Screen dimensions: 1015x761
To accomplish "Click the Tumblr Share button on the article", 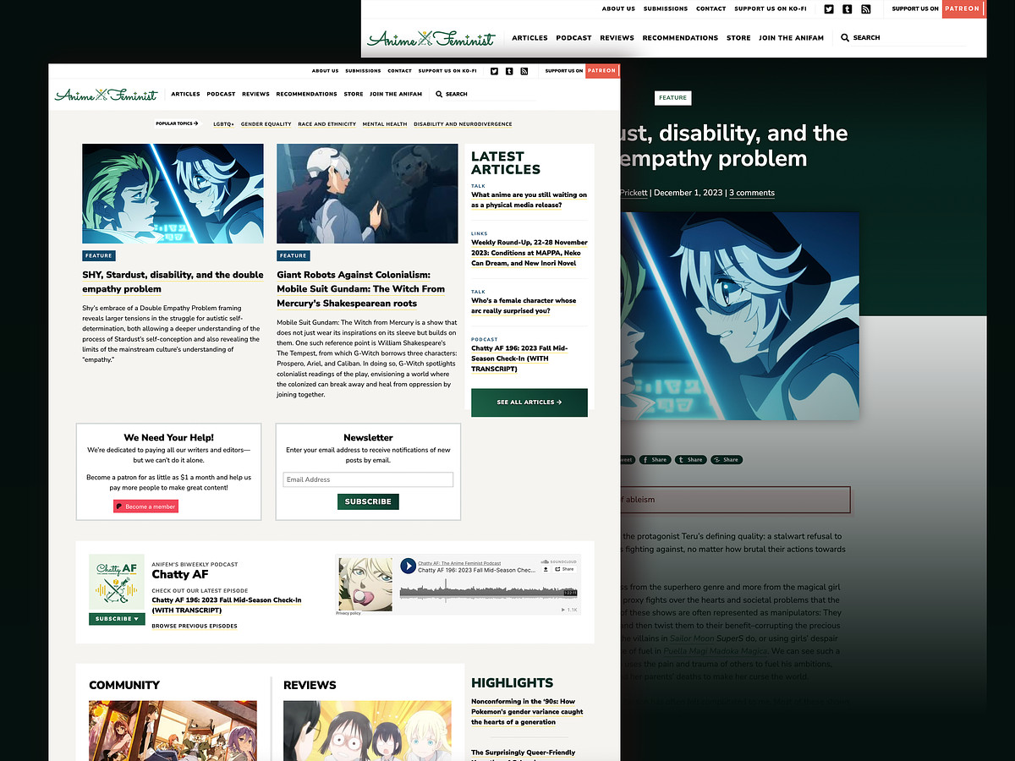I will click(690, 460).
